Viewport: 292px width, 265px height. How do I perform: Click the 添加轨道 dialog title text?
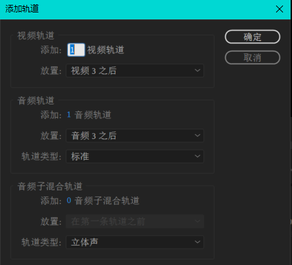coord(22,9)
